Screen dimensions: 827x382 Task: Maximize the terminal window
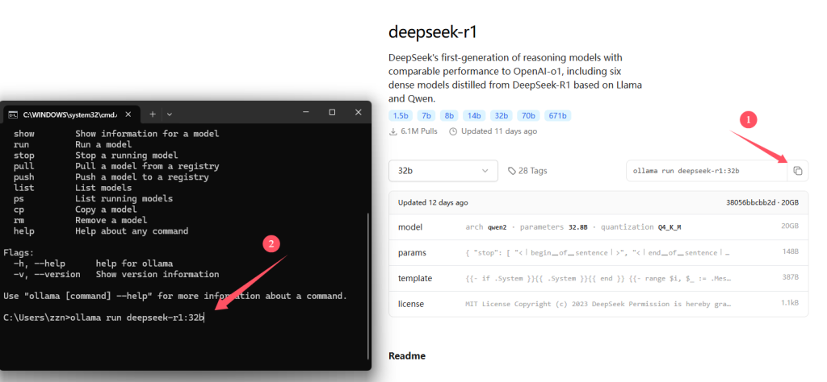click(332, 113)
